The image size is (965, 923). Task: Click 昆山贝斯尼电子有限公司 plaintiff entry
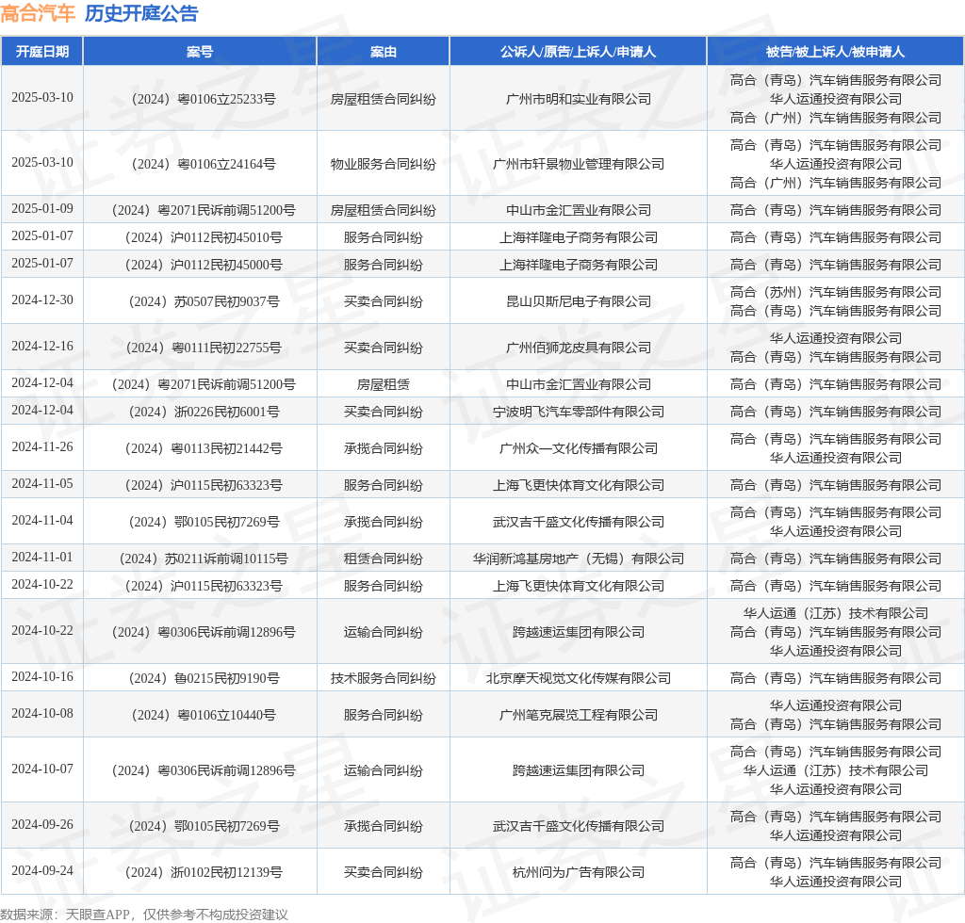(x=578, y=300)
